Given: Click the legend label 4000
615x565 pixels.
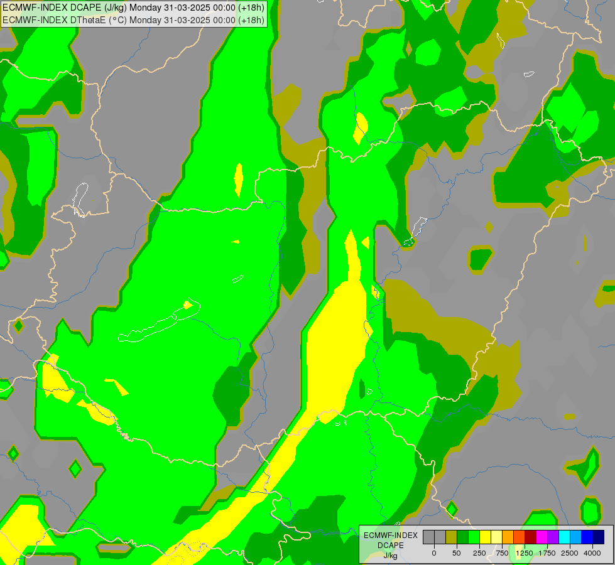Looking at the screenshot, I should pyautogui.click(x=592, y=553).
